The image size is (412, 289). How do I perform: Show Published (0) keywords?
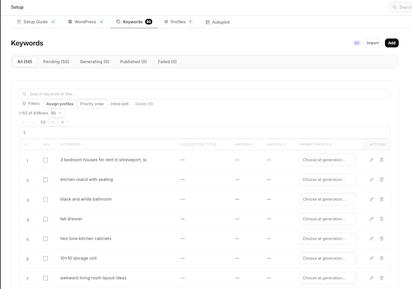[133, 62]
